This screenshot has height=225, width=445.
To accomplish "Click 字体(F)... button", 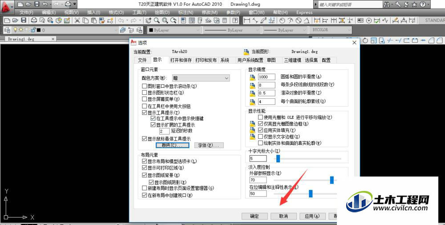I will (x=209, y=145).
